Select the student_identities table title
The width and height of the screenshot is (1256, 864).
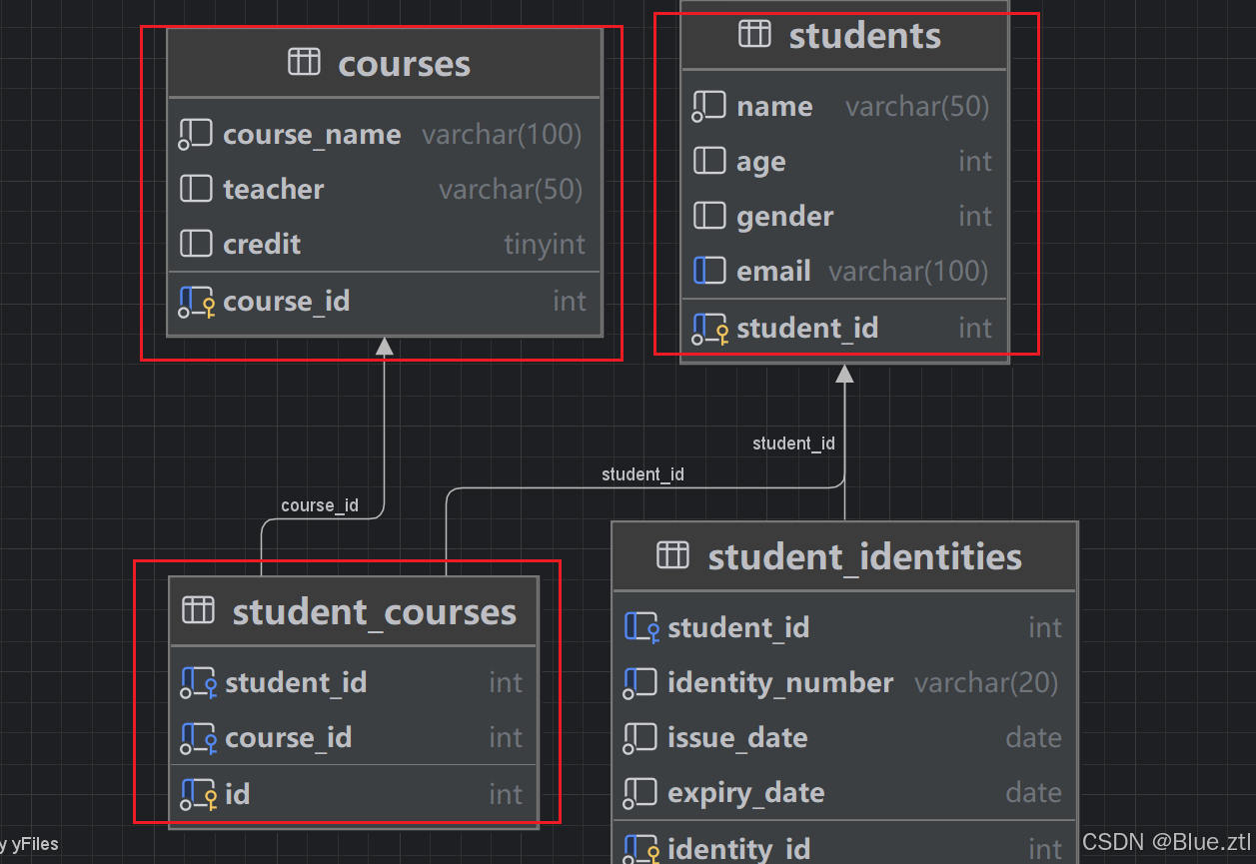[x=865, y=556]
